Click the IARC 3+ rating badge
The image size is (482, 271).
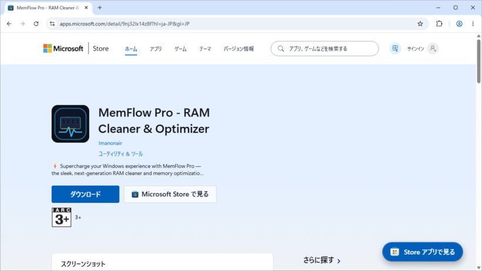(62, 218)
